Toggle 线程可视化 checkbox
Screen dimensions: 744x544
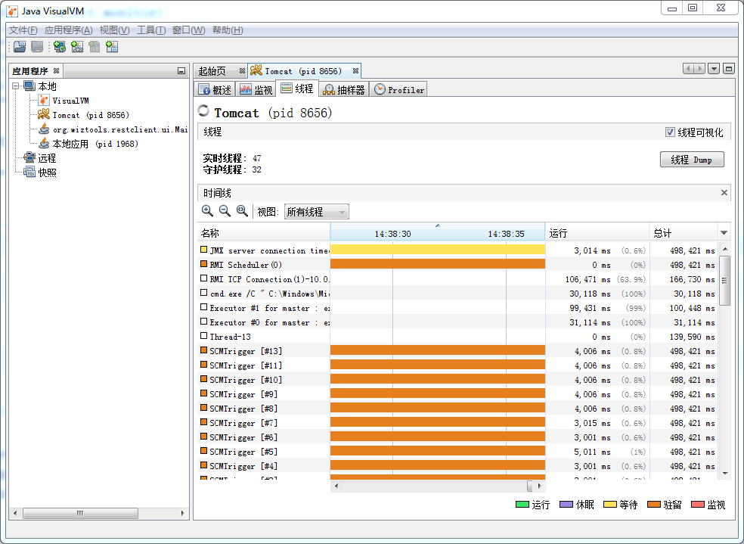tap(670, 132)
